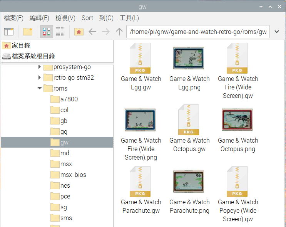The height and width of the screenshot is (227, 286).
Task: Create a new folder from the toolbar
Action: click(x=28, y=32)
